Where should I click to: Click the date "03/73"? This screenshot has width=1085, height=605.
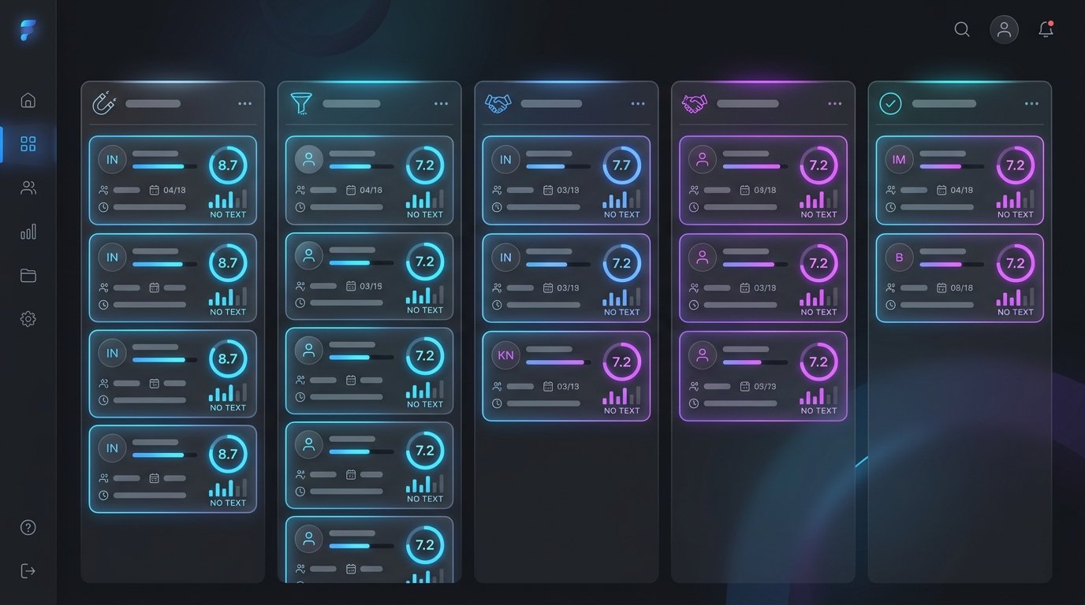point(765,386)
